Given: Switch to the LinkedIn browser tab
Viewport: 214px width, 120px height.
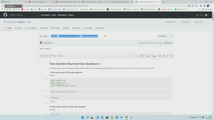Looking at the screenshot, I should point(94,2).
